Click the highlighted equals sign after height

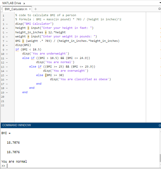pos(28,28)
